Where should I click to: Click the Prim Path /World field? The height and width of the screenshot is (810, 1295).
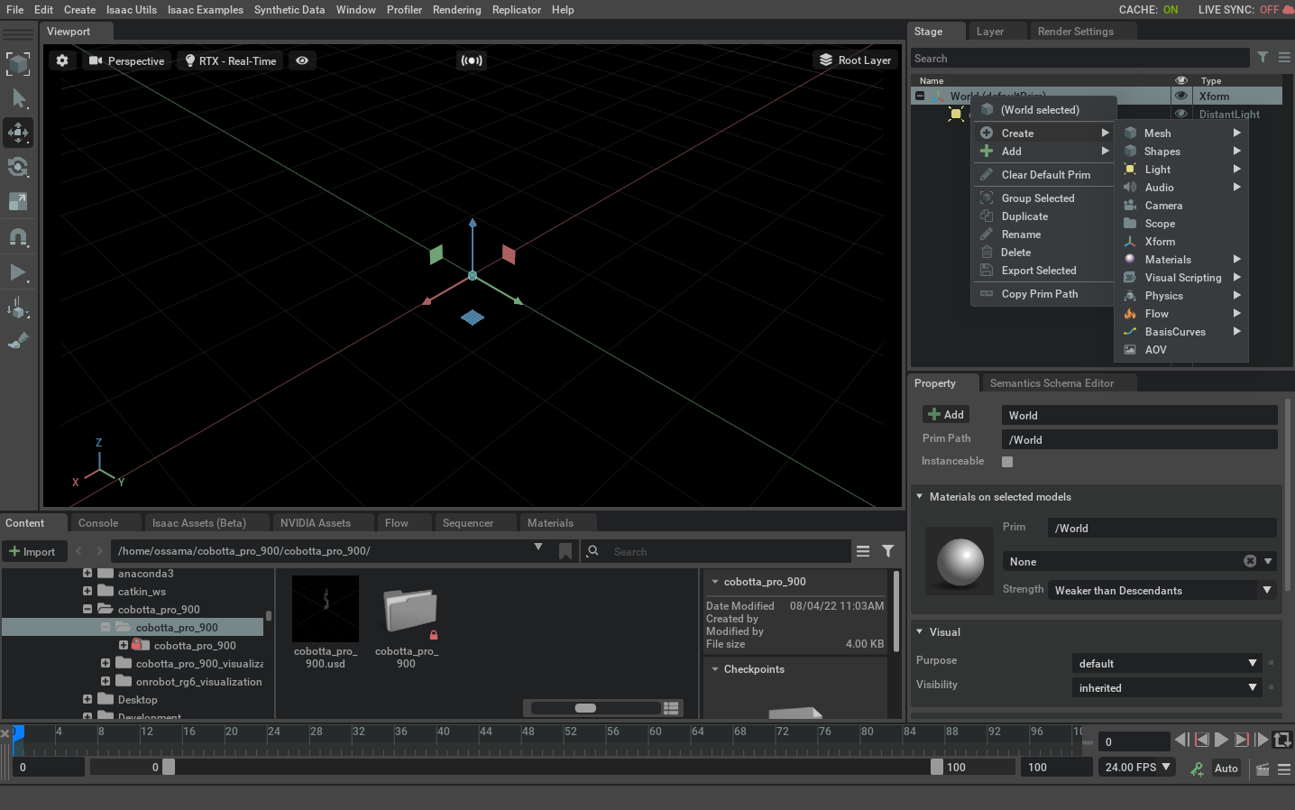tap(1140, 439)
